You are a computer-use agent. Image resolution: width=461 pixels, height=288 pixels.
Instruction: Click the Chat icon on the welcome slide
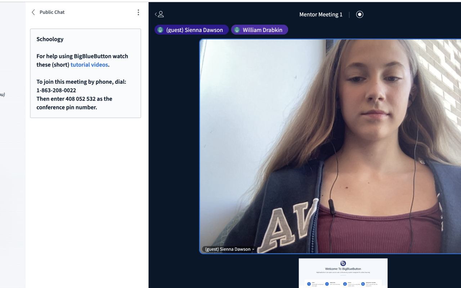coord(309,284)
